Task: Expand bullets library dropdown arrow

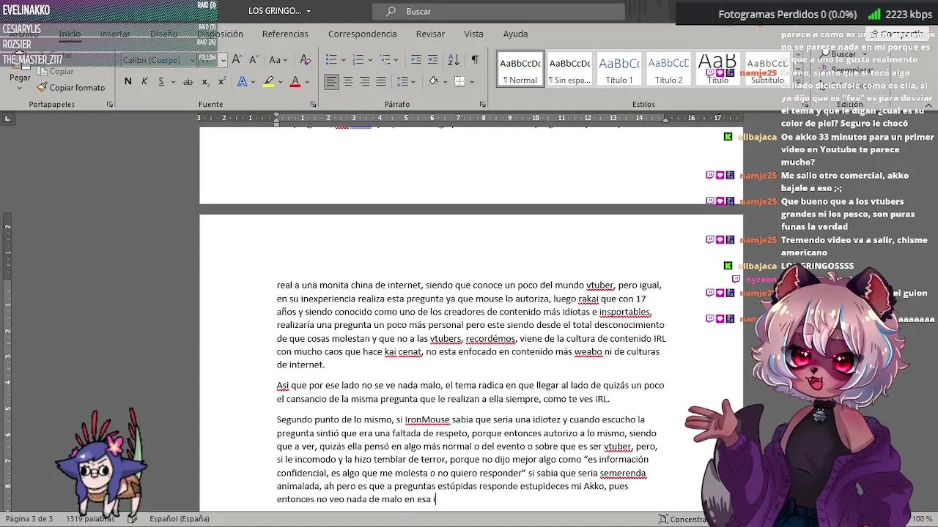Action: (x=342, y=59)
